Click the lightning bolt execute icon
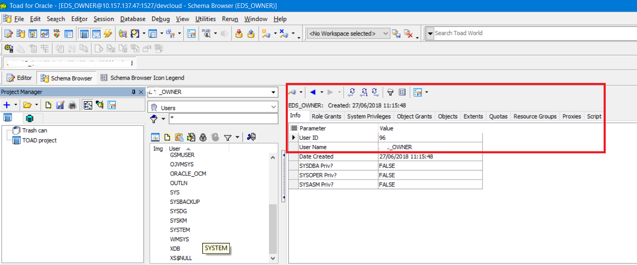 click(x=108, y=33)
